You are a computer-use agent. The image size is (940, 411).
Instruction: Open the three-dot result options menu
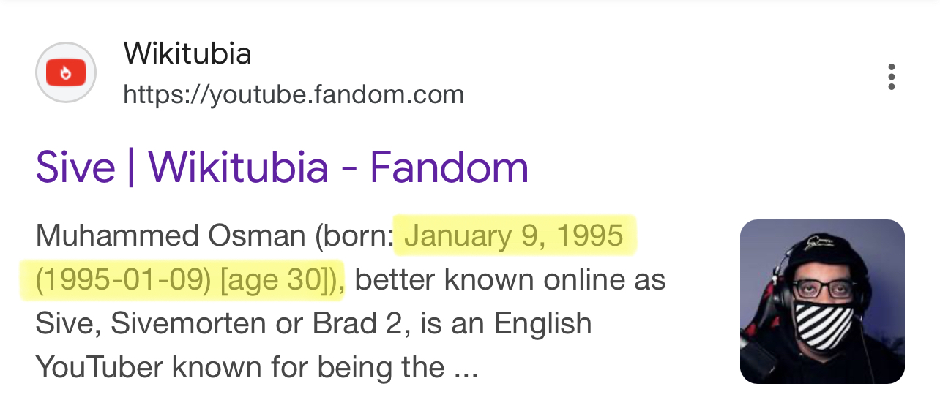pos(891,77)
